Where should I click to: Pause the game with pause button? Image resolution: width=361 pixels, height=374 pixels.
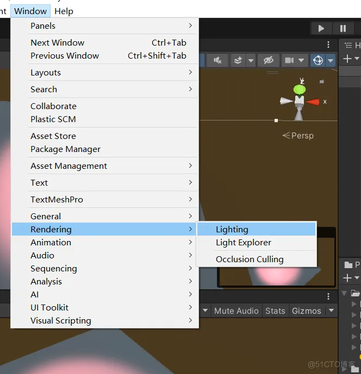click(343, 28)
